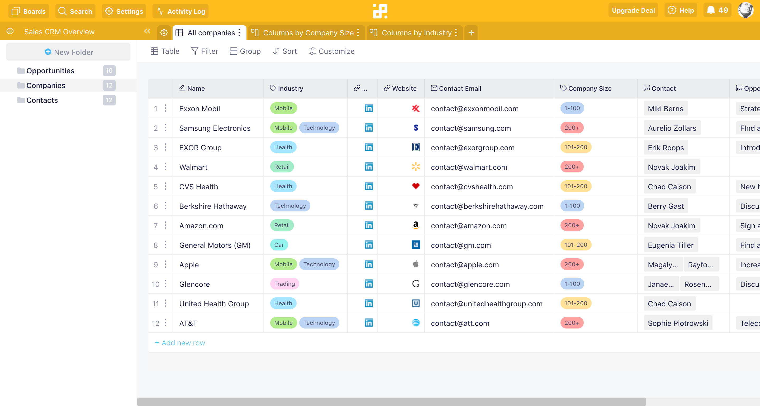Open the Filter options
Viewport: 760px width, 406px height.
tap(205, 51)
